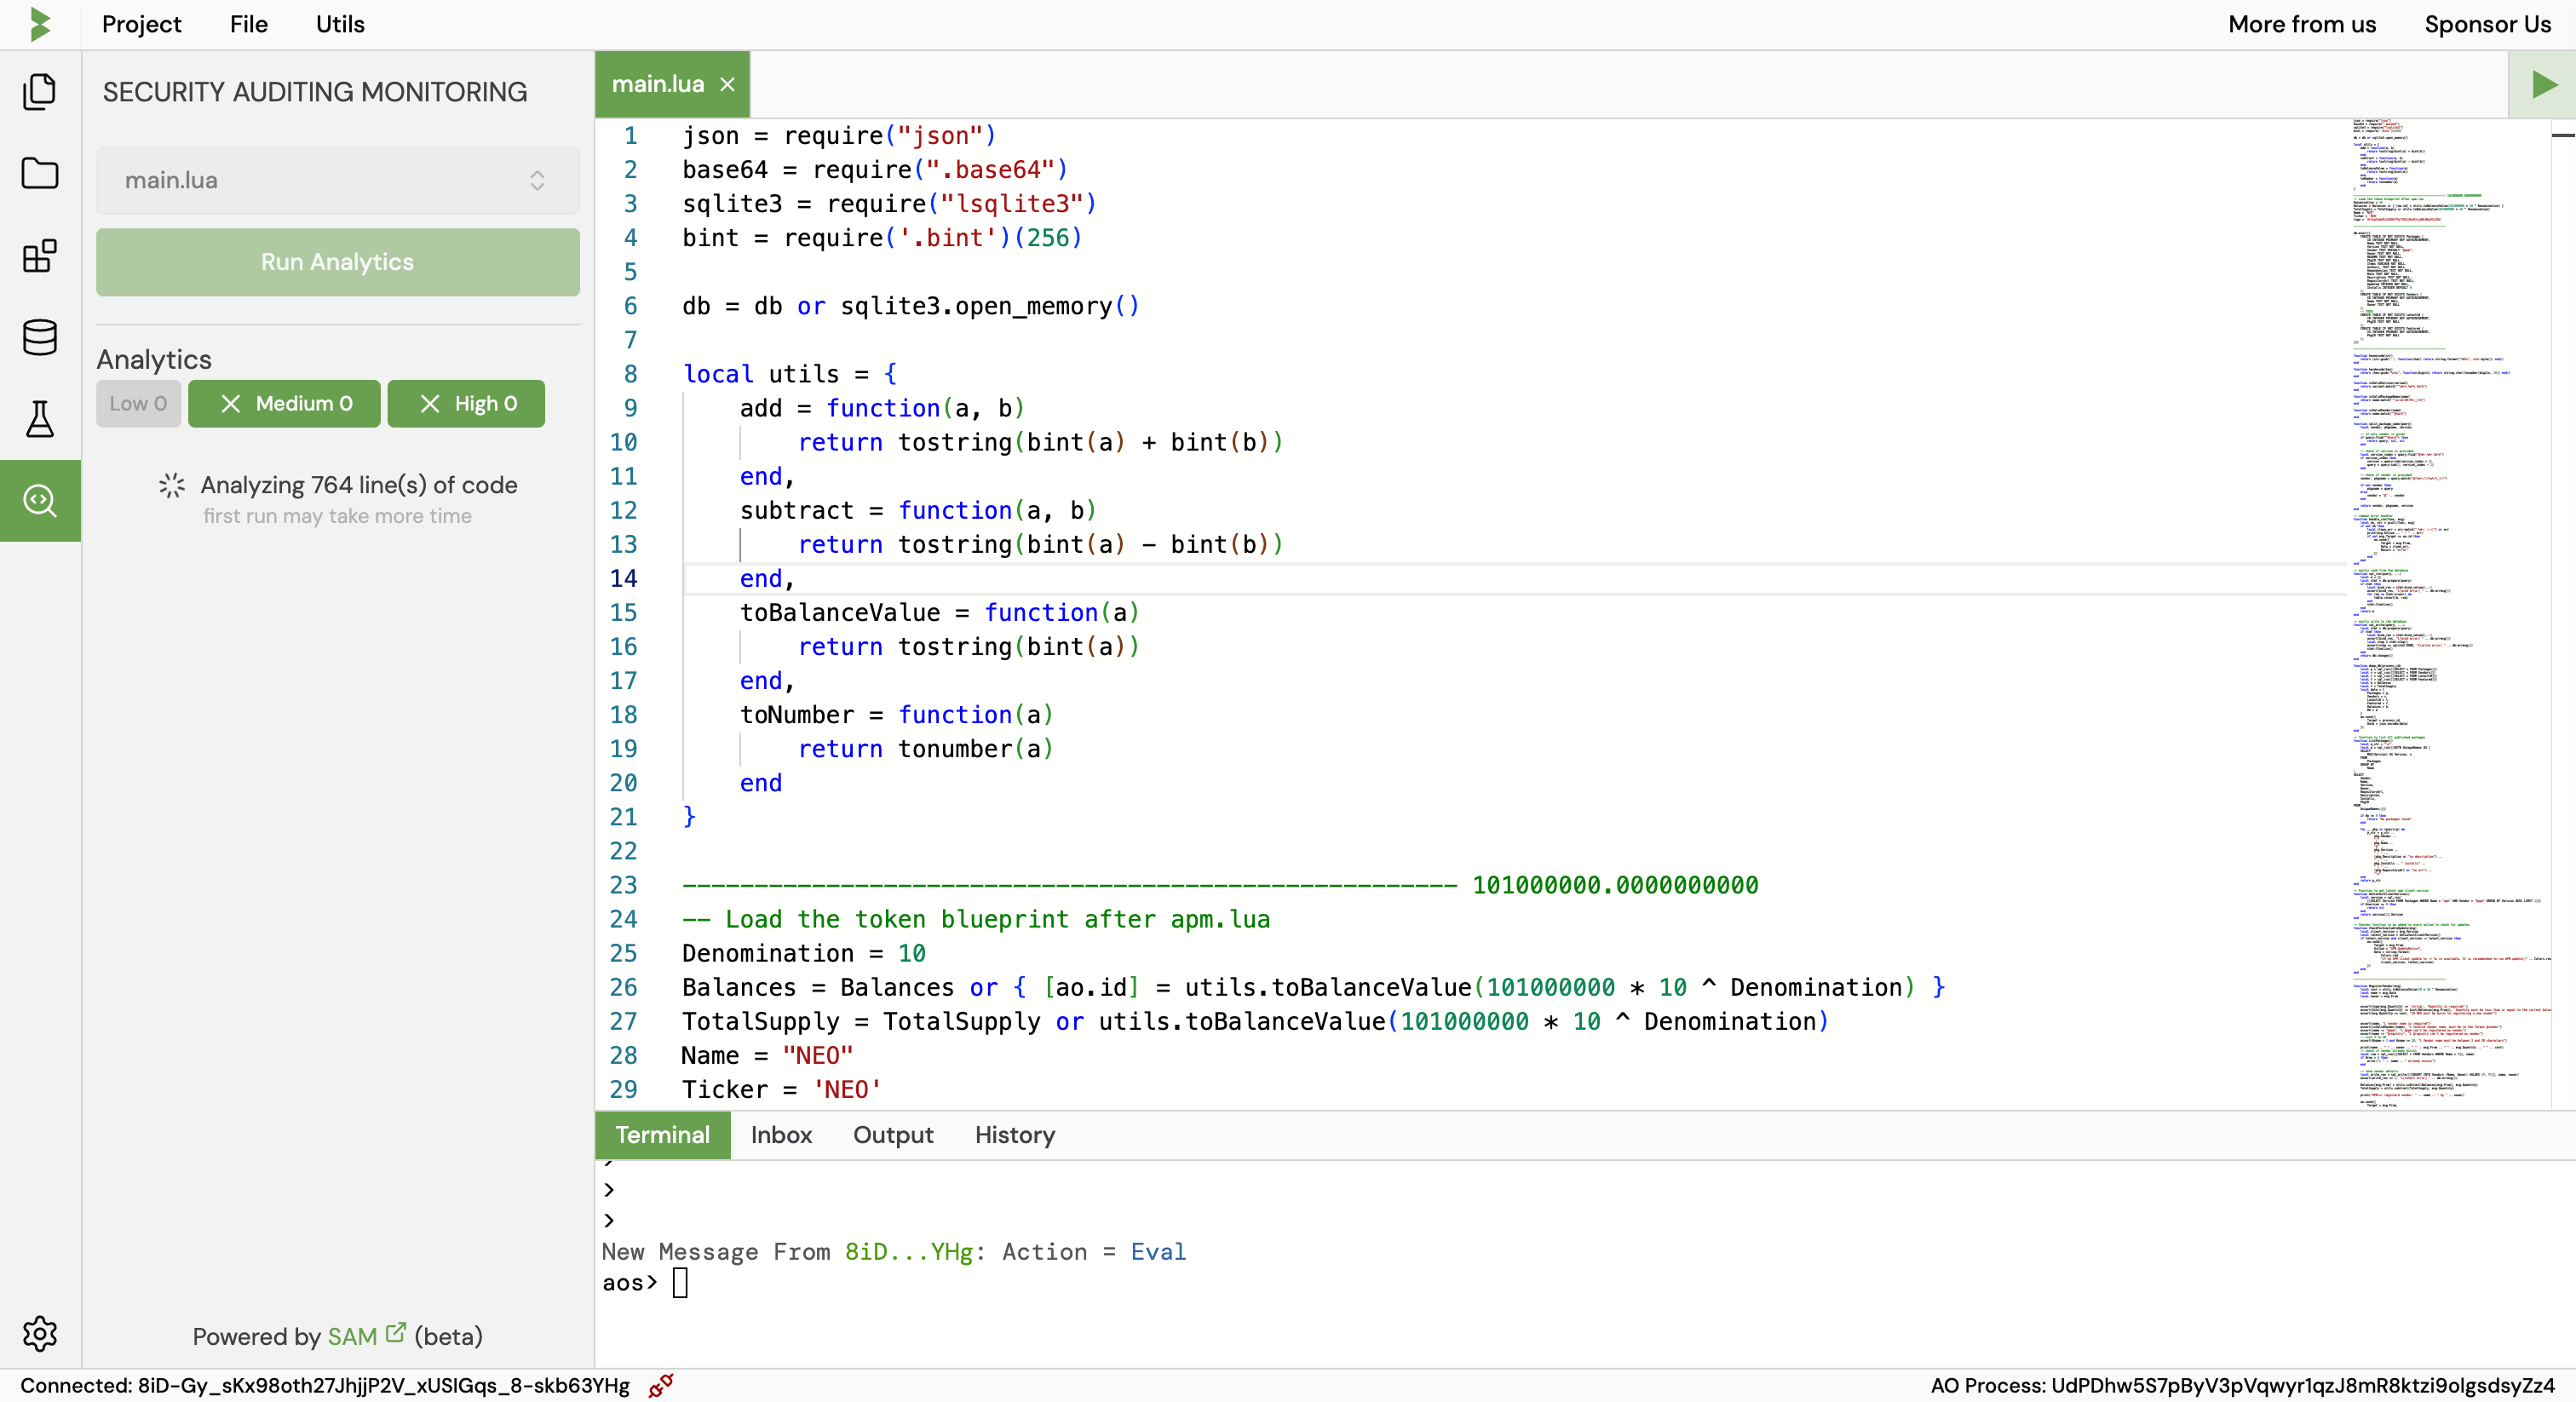
Task: Run the code with the play button
Action: [2542, 84]
